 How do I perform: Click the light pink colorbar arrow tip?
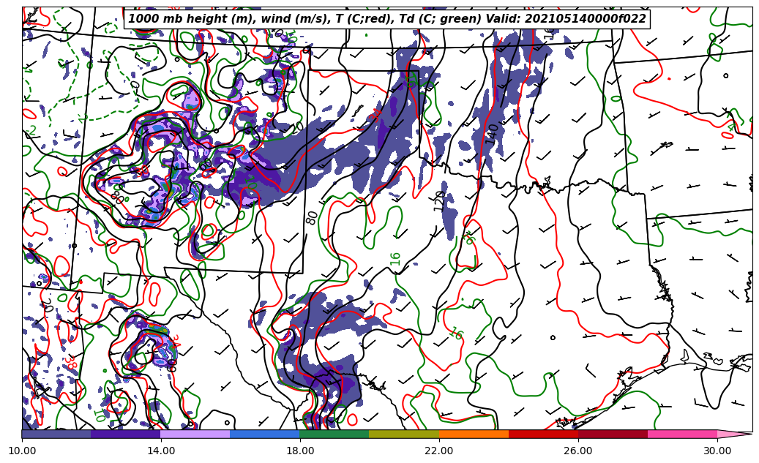[735, 434]
